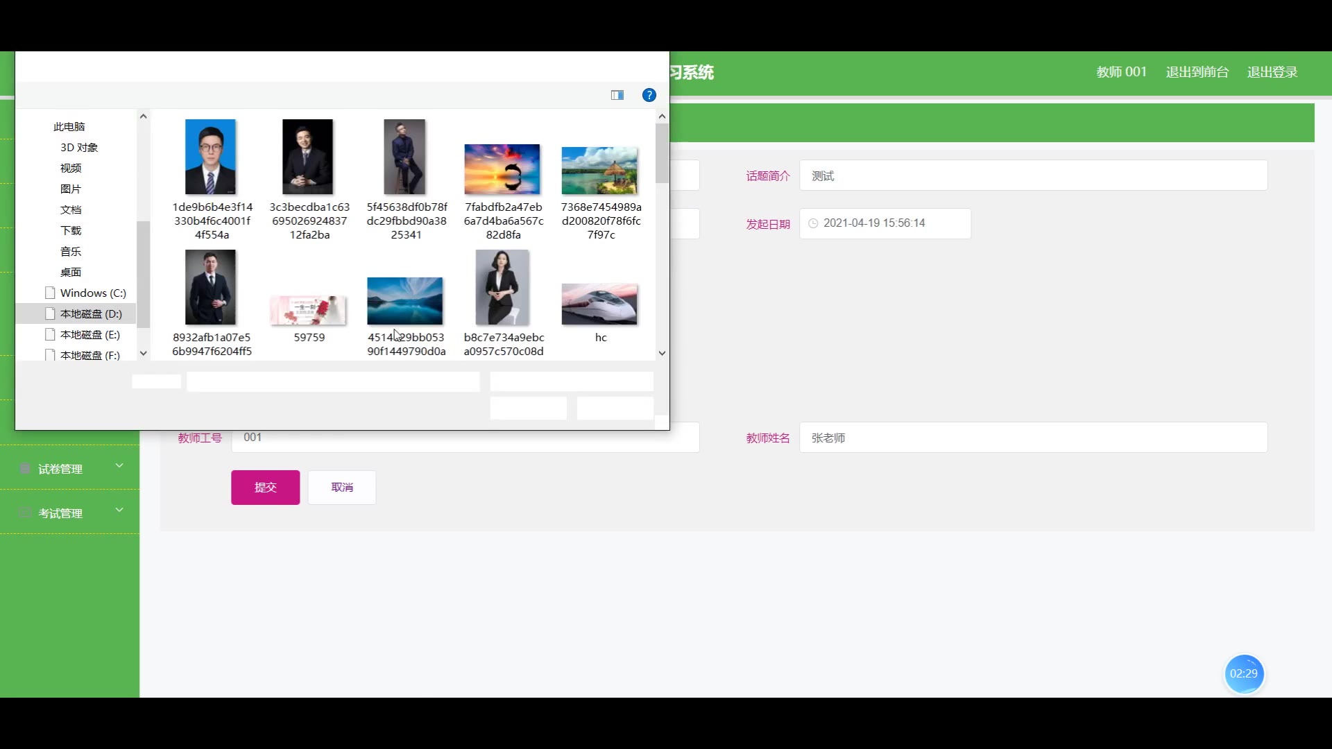
Task: Click the 提交 submit button
Action: (265, 487)
